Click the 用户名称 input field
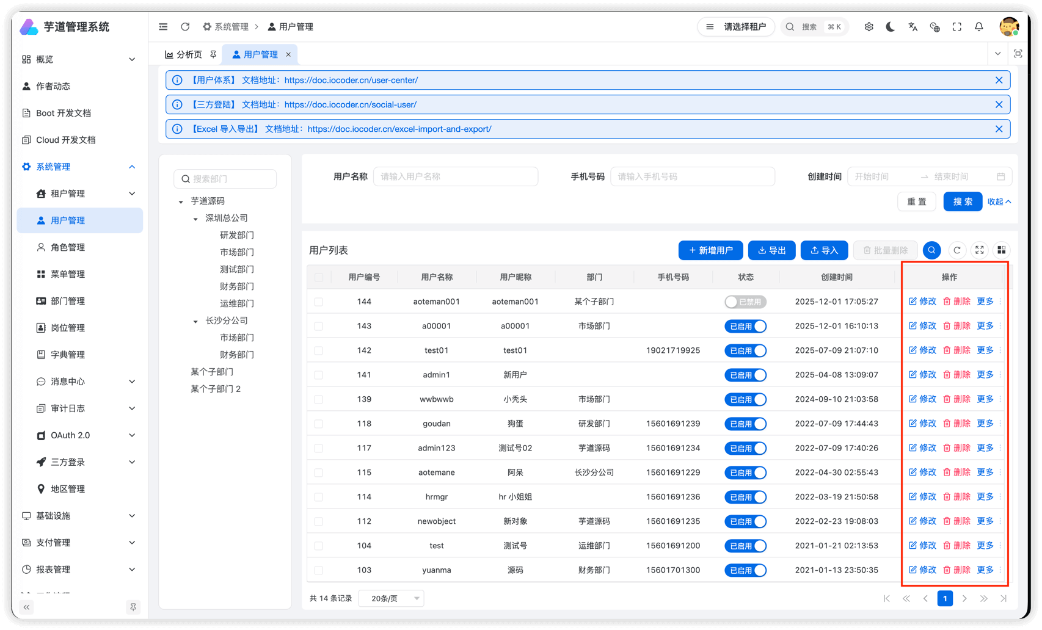 click(455, 176)
